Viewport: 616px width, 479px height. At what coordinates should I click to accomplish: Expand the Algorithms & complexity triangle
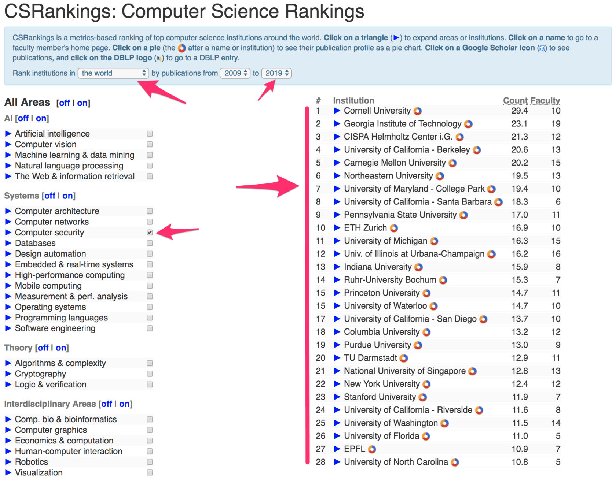(x=8, y=363)
